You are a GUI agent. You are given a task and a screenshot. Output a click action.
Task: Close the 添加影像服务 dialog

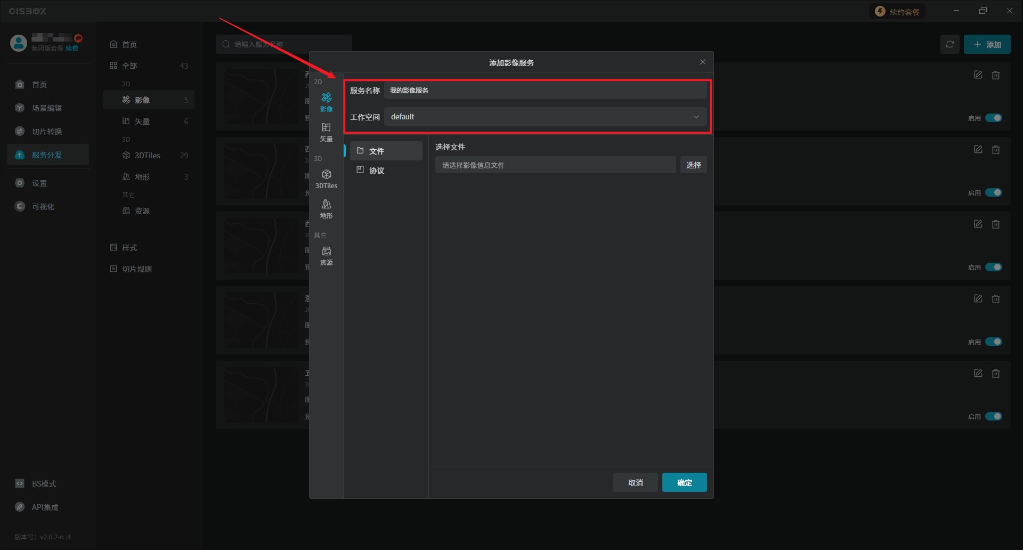tap(702, 62)
